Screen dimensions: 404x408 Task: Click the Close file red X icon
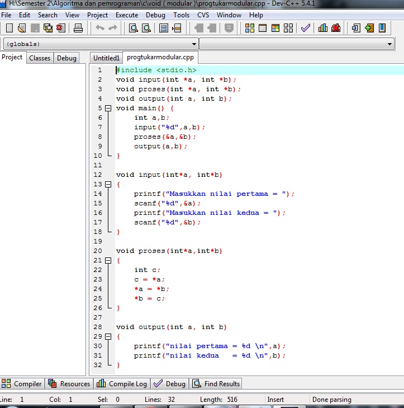pos(60,28)
